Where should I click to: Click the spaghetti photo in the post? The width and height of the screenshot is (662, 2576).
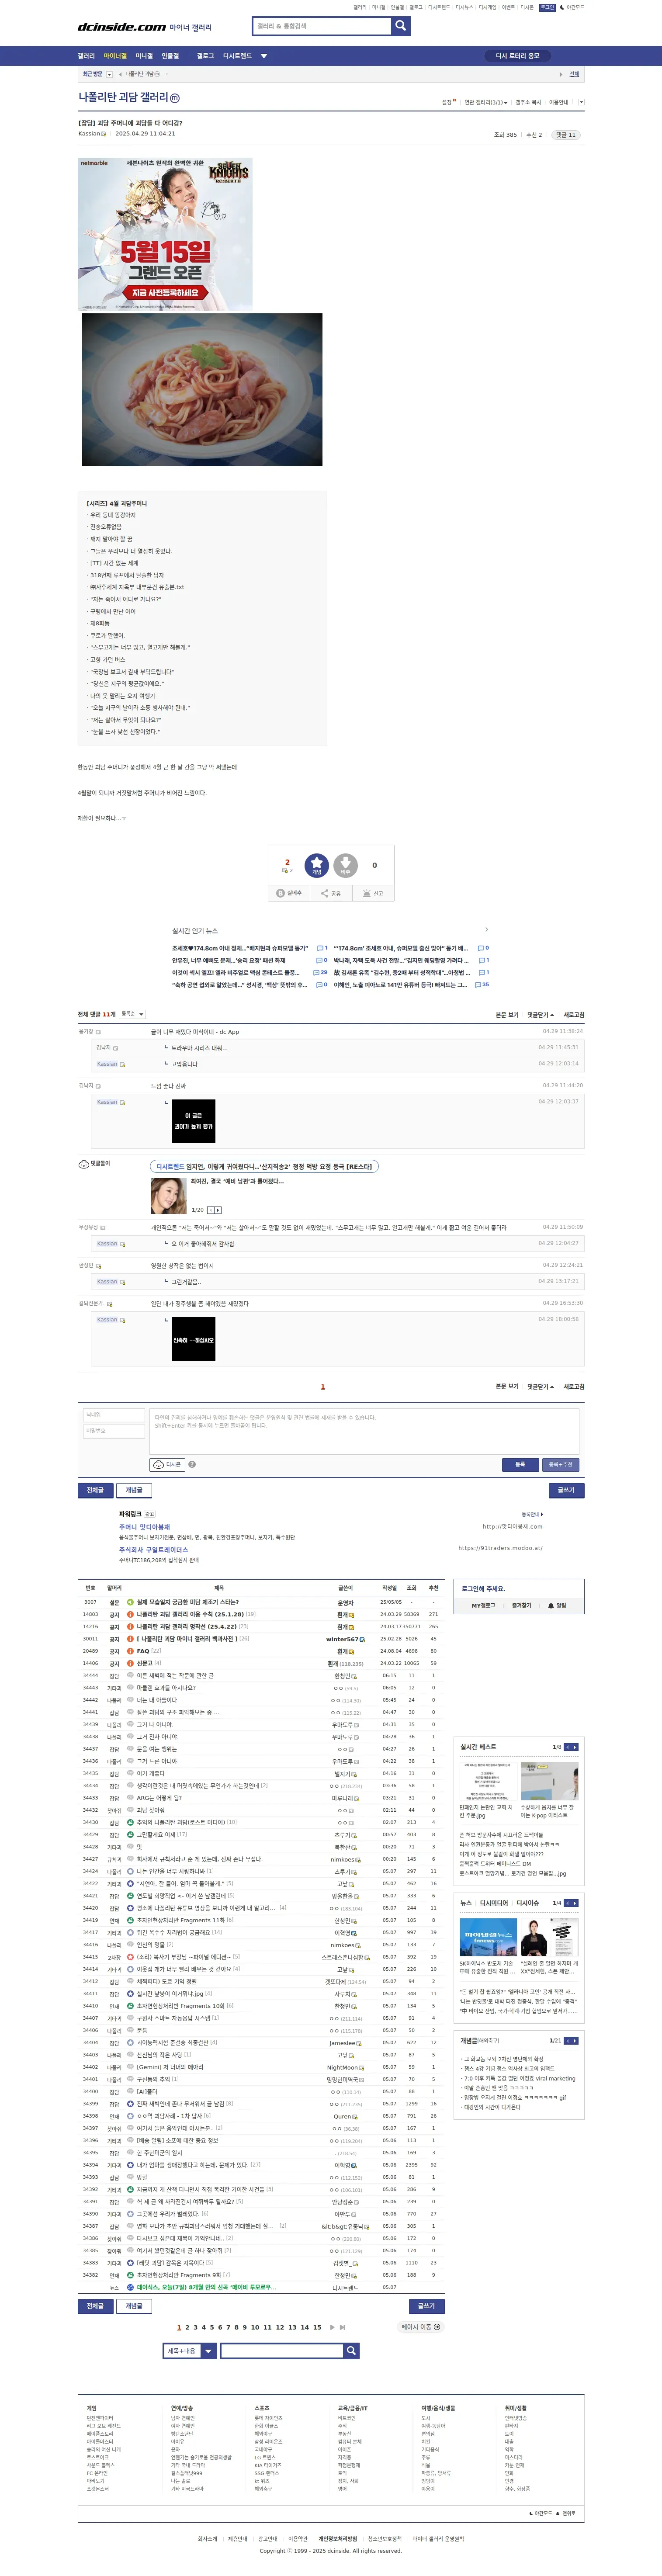pos(201,389)
